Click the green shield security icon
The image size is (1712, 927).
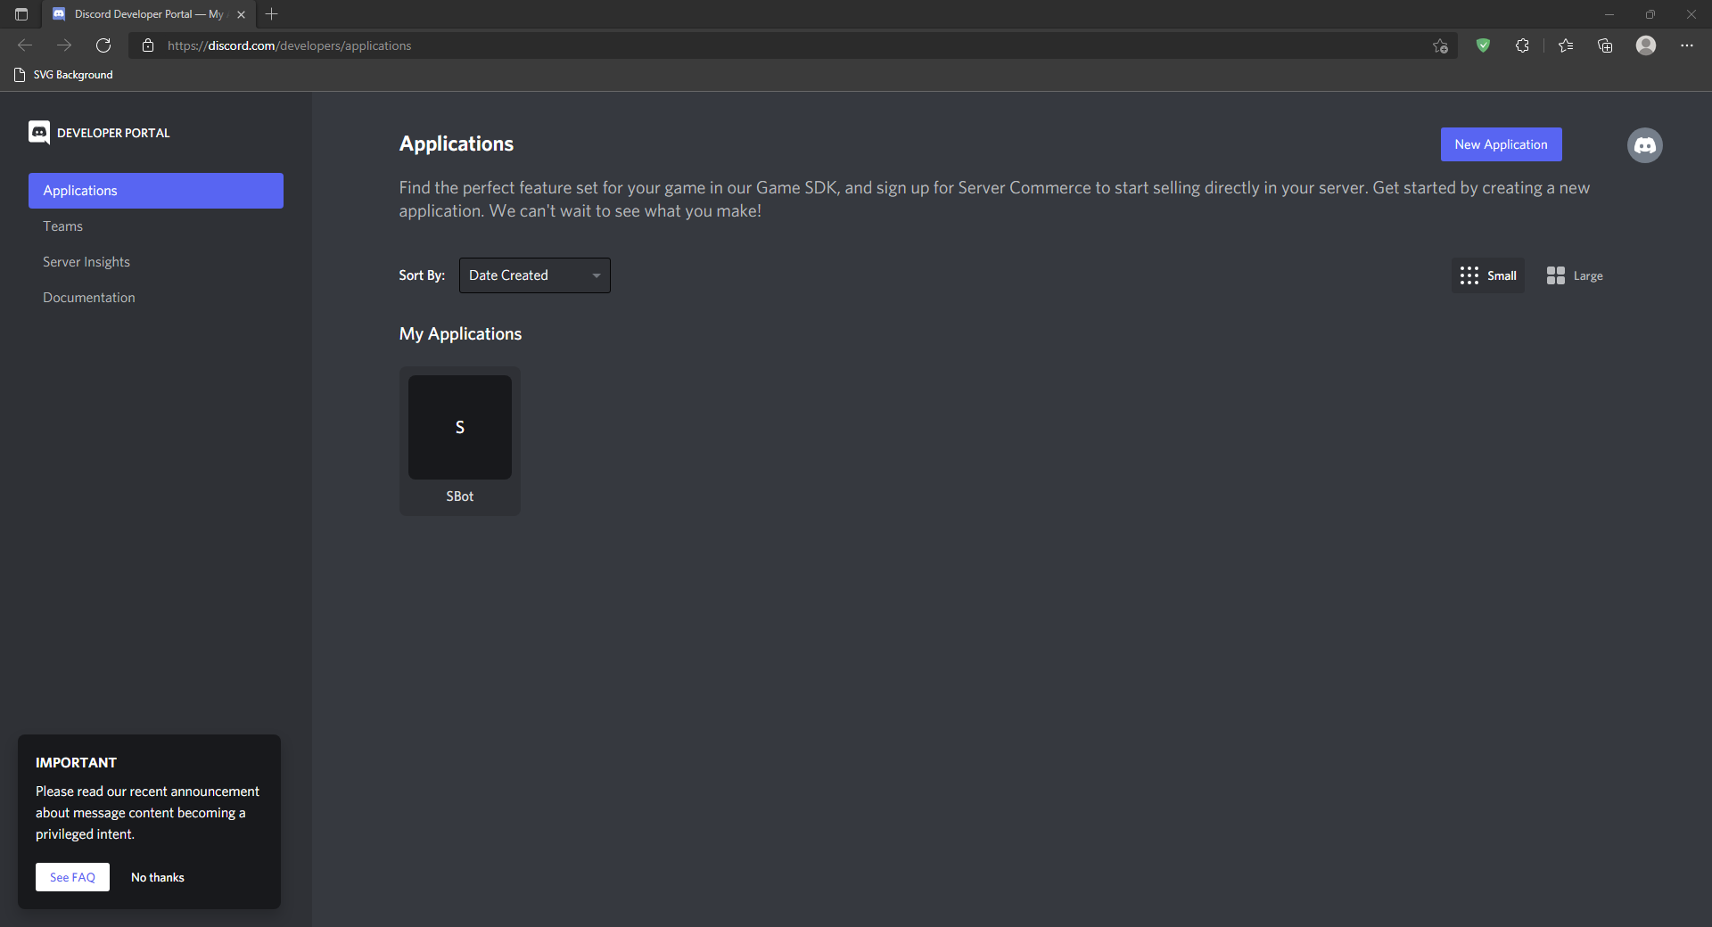point(1483,45)
